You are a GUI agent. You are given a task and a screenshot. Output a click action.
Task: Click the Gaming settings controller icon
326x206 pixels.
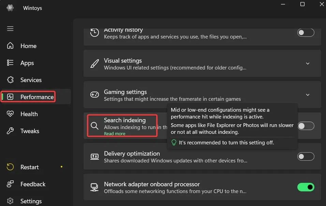tap(94, 95)
